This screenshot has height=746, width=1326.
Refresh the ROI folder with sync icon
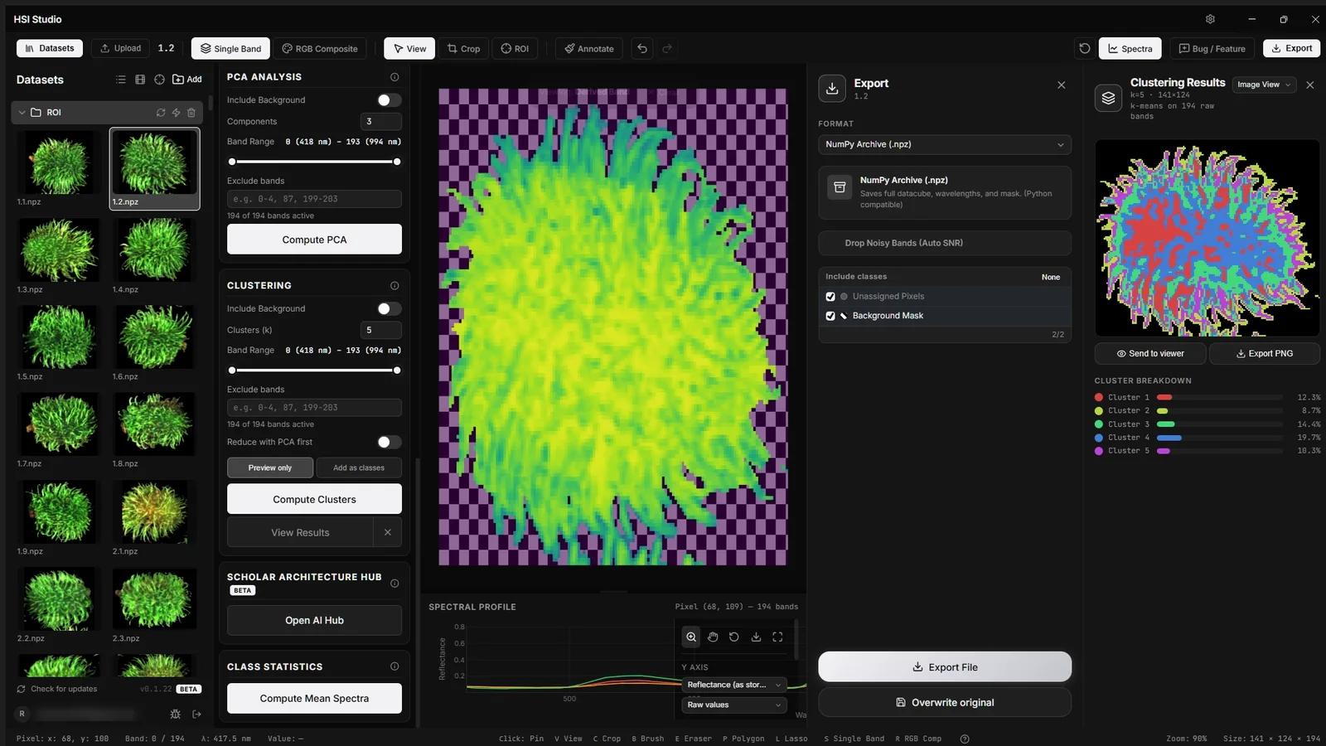(161, 113)
